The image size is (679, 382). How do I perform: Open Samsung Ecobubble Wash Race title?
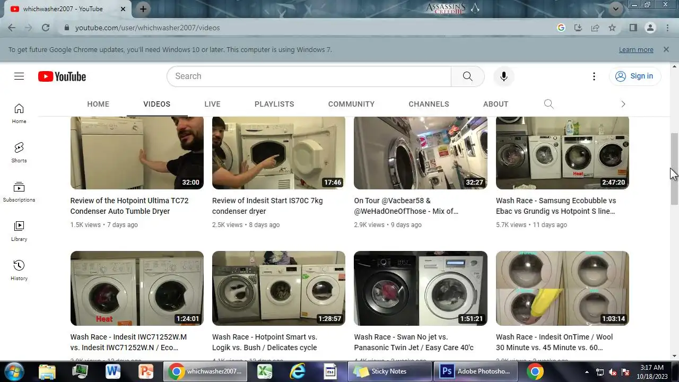(x=556, y=206)
